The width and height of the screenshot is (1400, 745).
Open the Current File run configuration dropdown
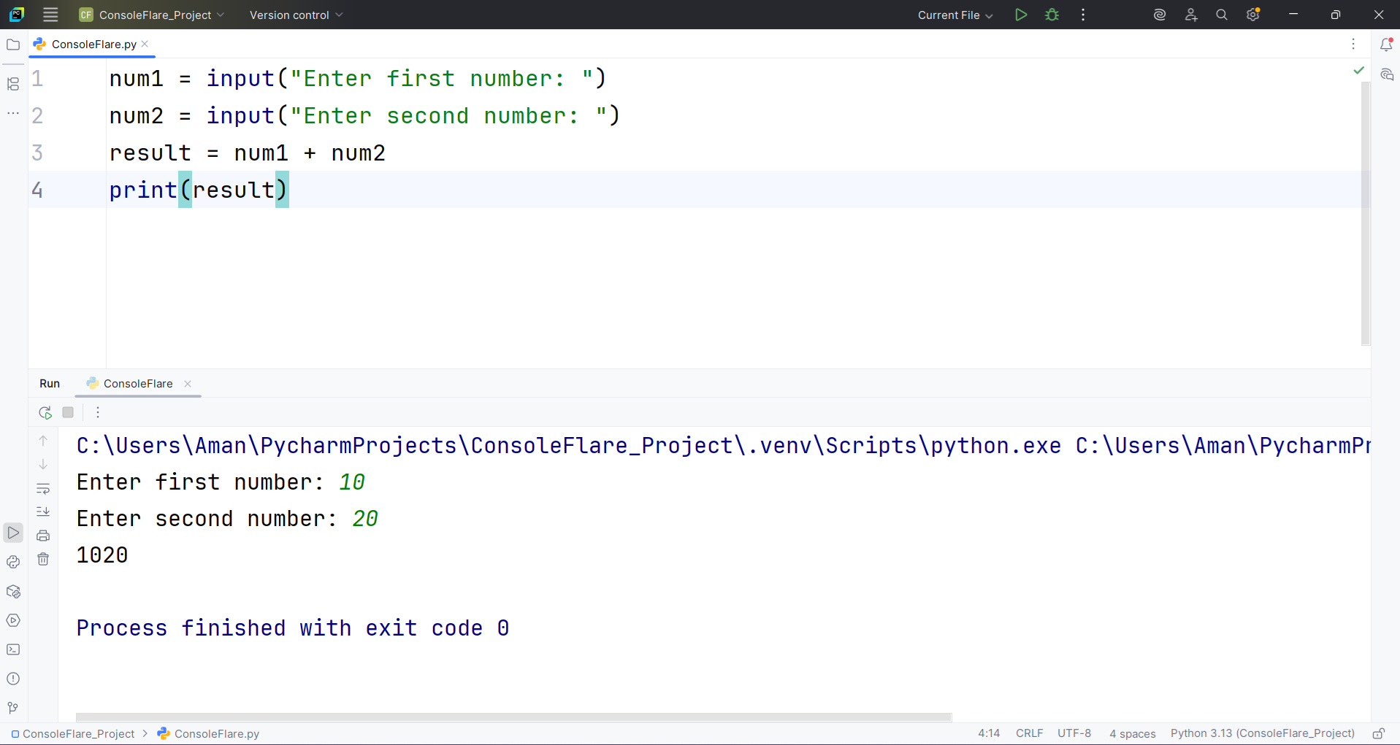[955, 15]
